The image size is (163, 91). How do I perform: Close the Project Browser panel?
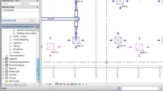(38, 27)
